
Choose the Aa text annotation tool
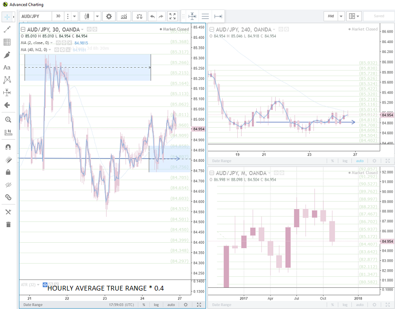[7, 68]
